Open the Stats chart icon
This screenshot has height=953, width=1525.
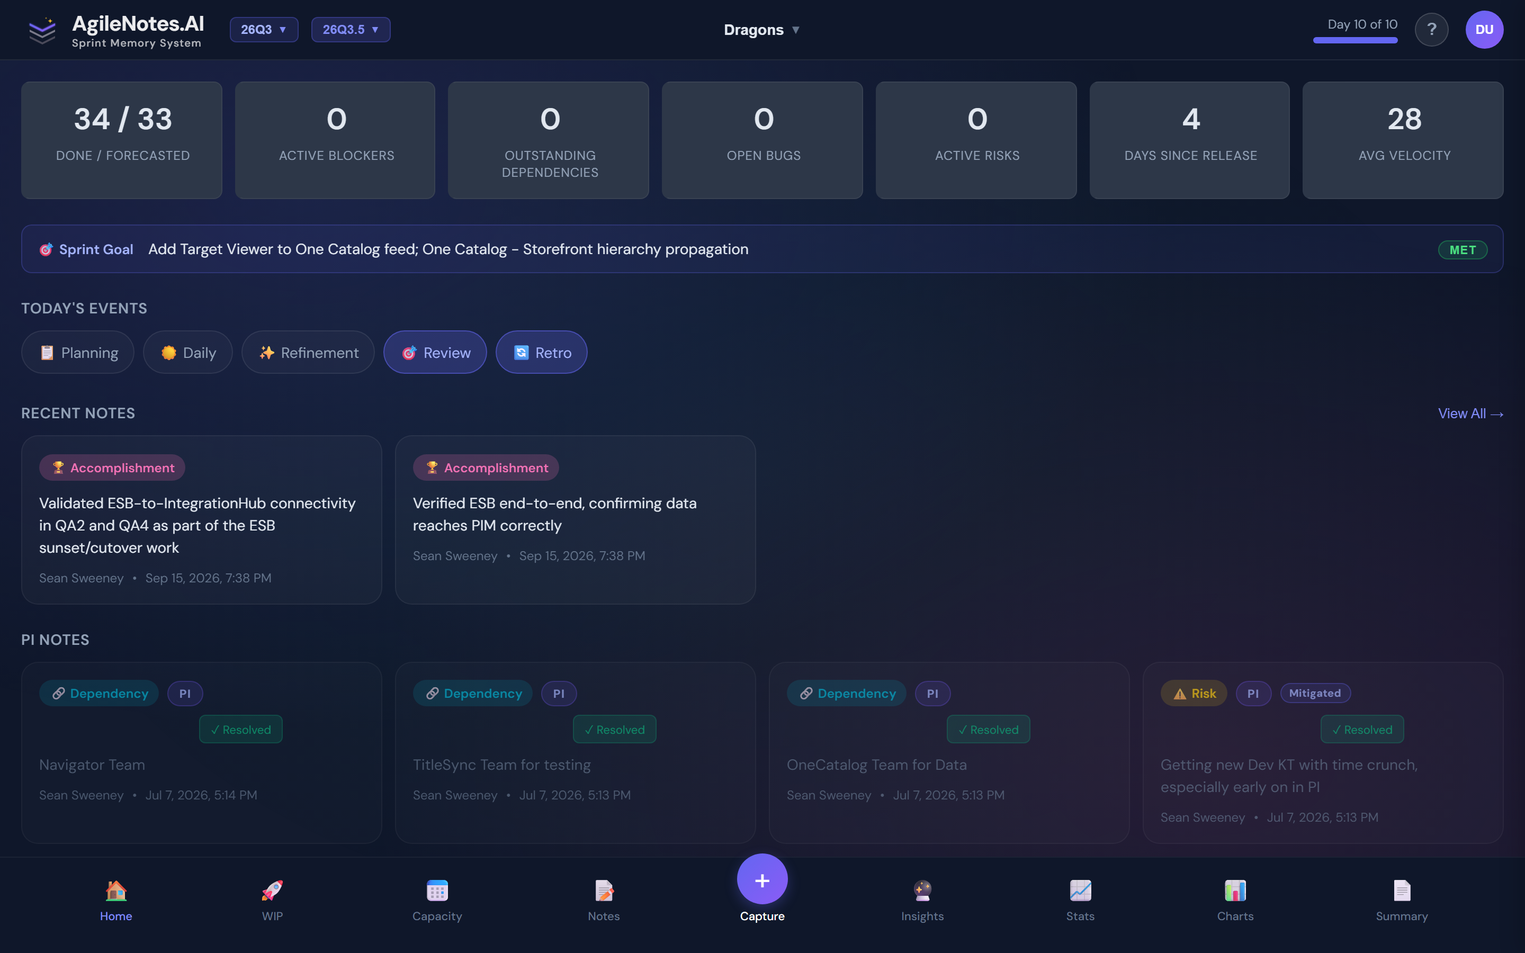pyautogui.click(x=1080, y=891)
